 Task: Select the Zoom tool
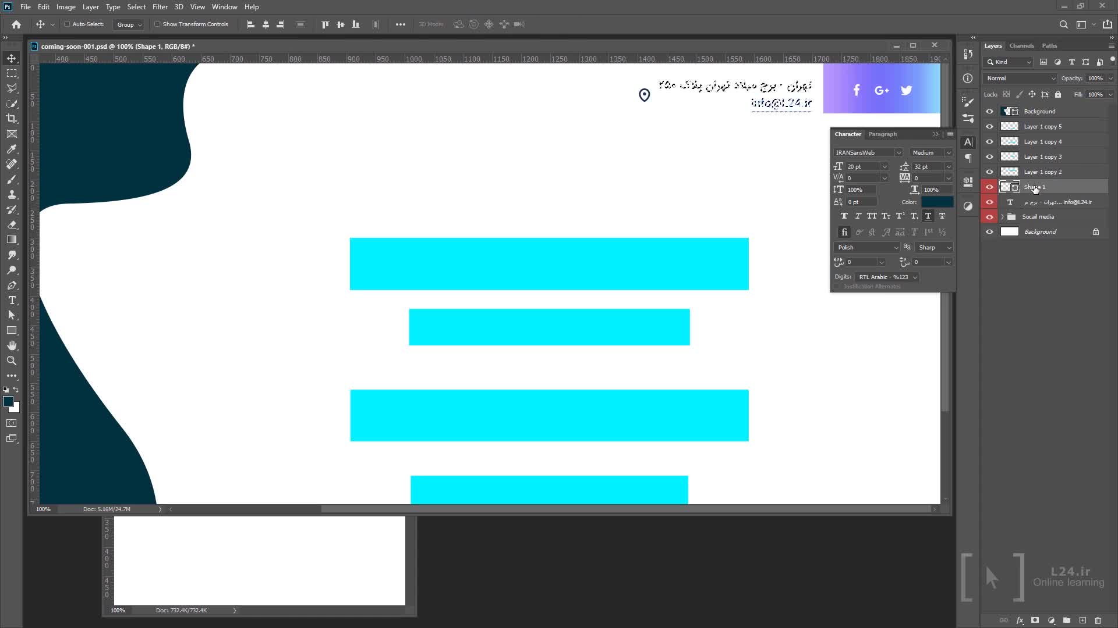pyautogui.click(x=12, y=361)
